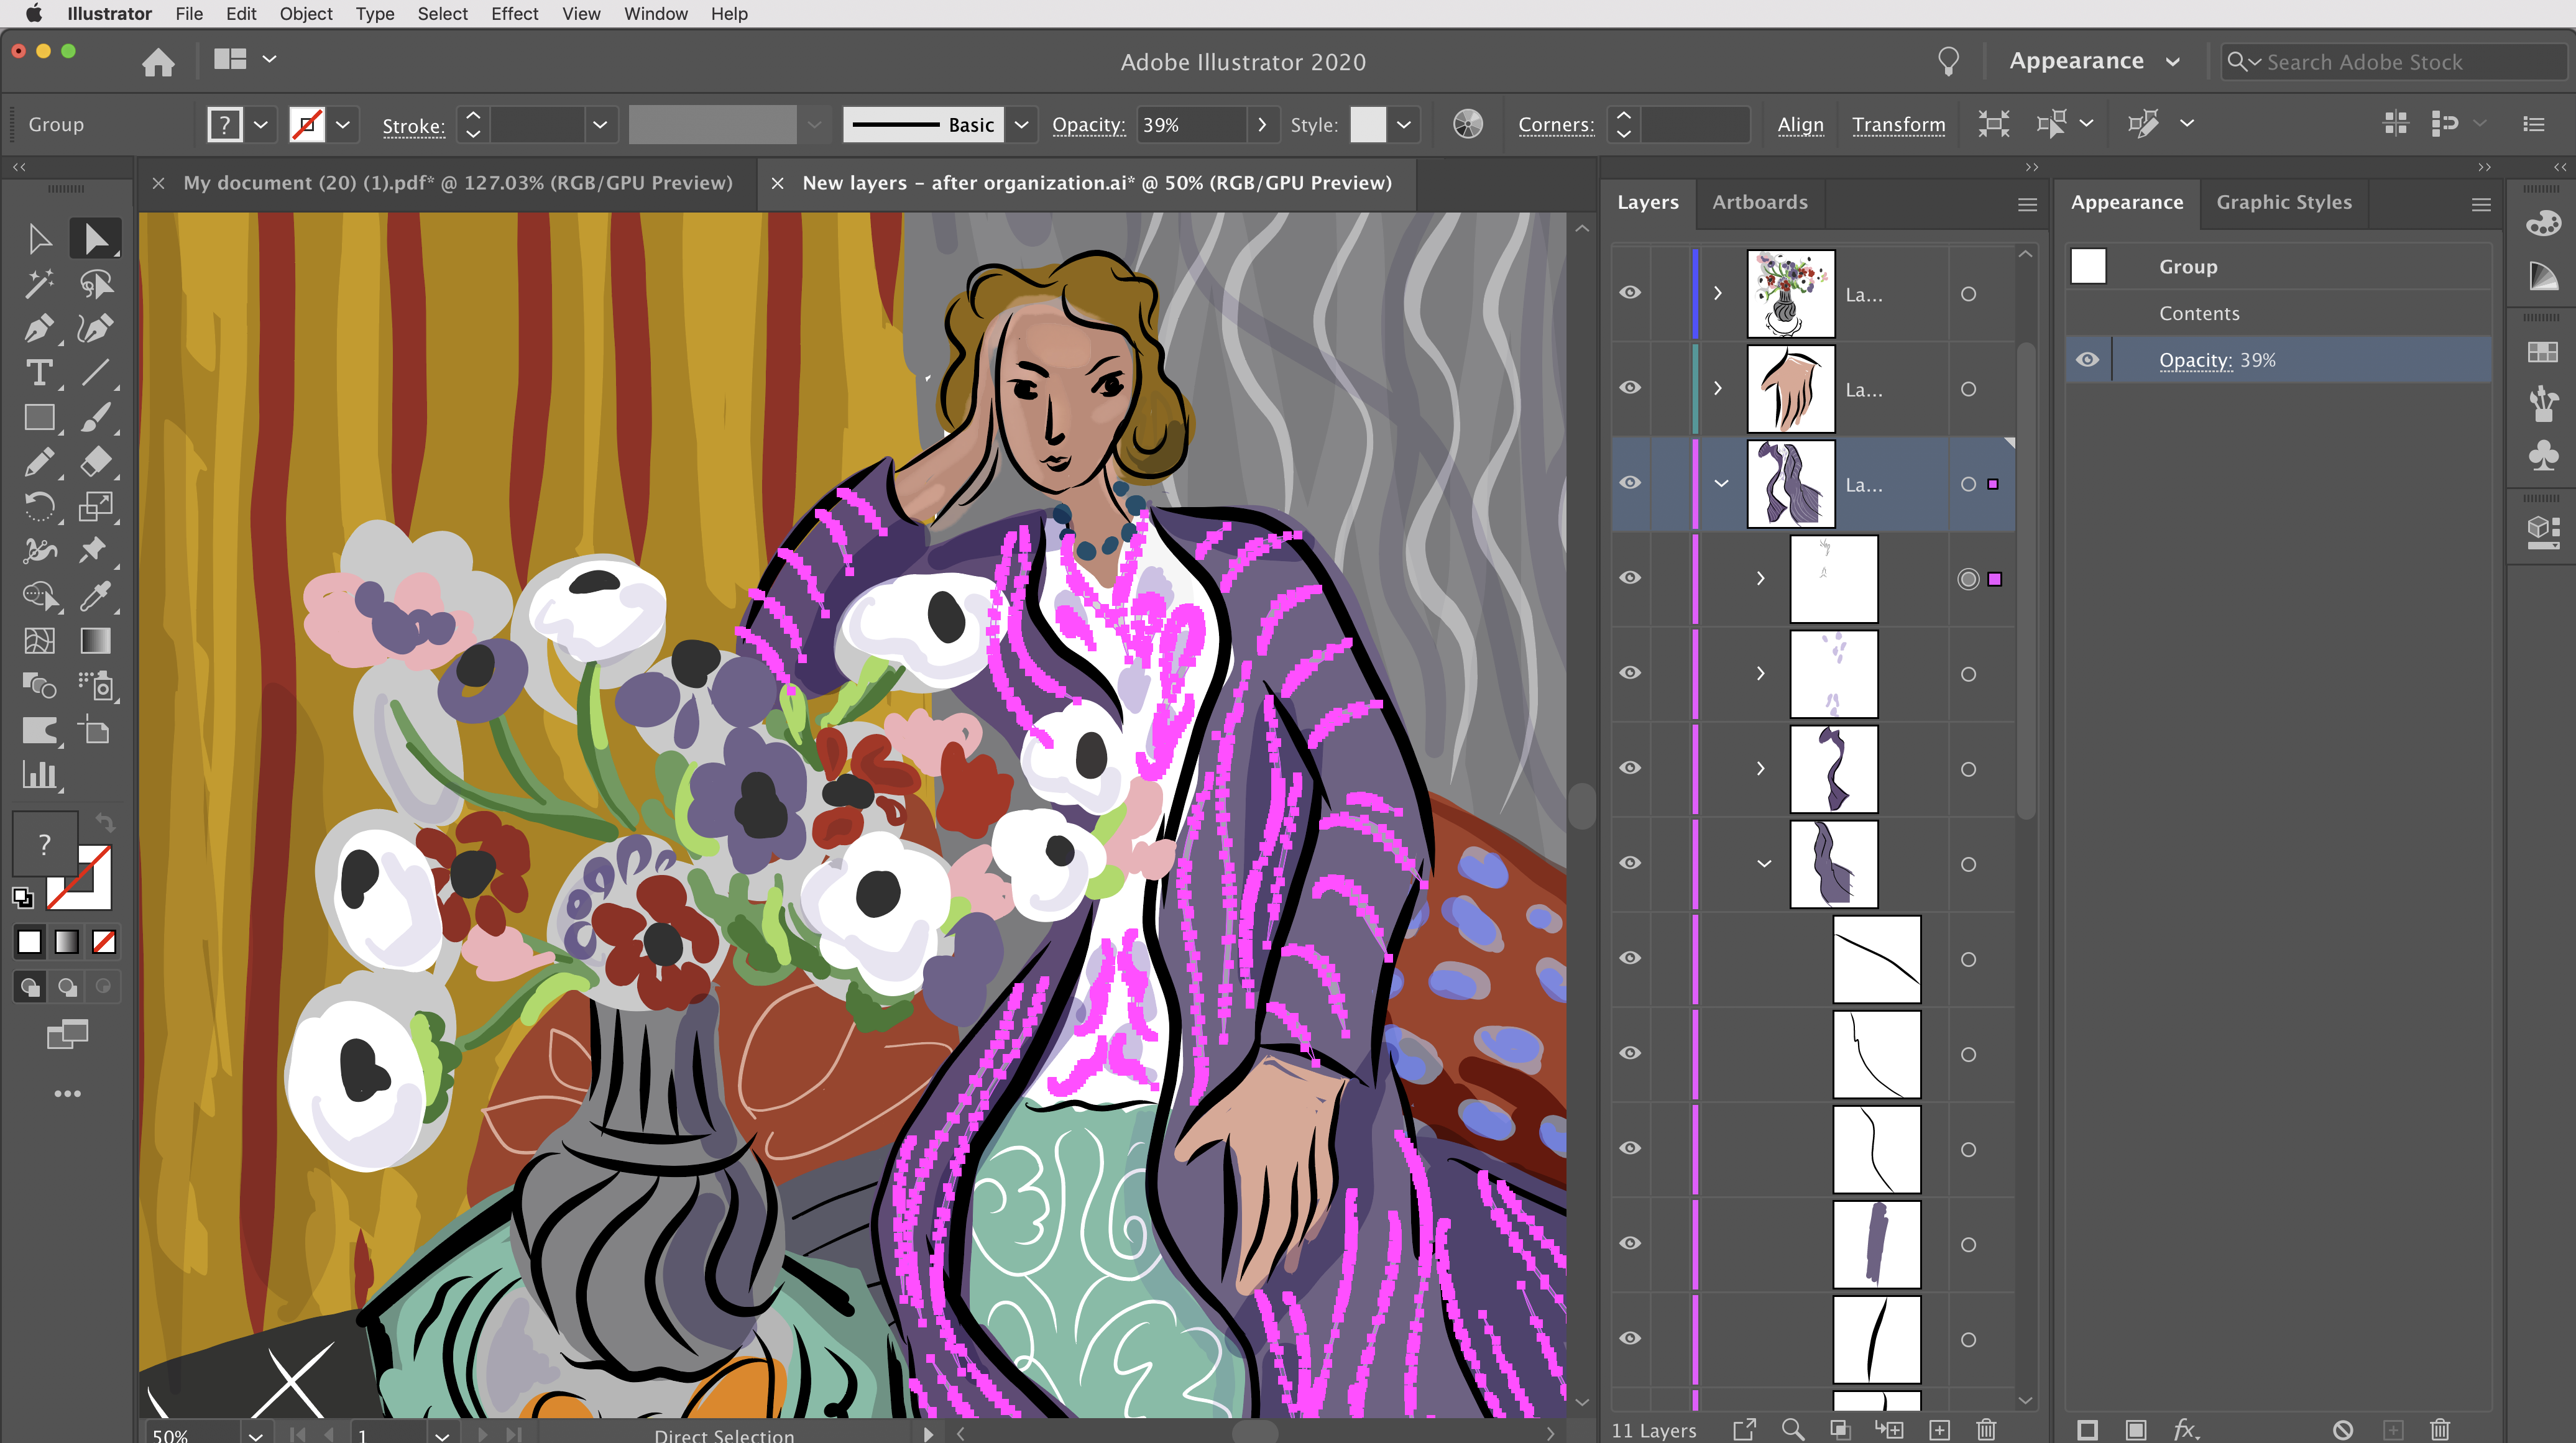This screenshot has width=2576, height=1443.
Task: Click the Home icon
Action: click(x=158, y=62)
